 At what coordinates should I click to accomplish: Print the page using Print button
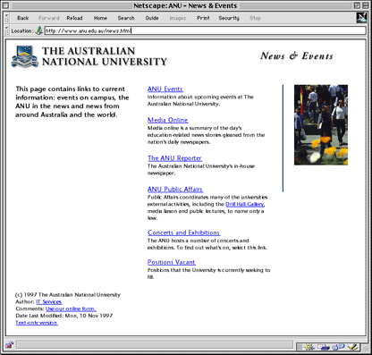coord(203,18)
